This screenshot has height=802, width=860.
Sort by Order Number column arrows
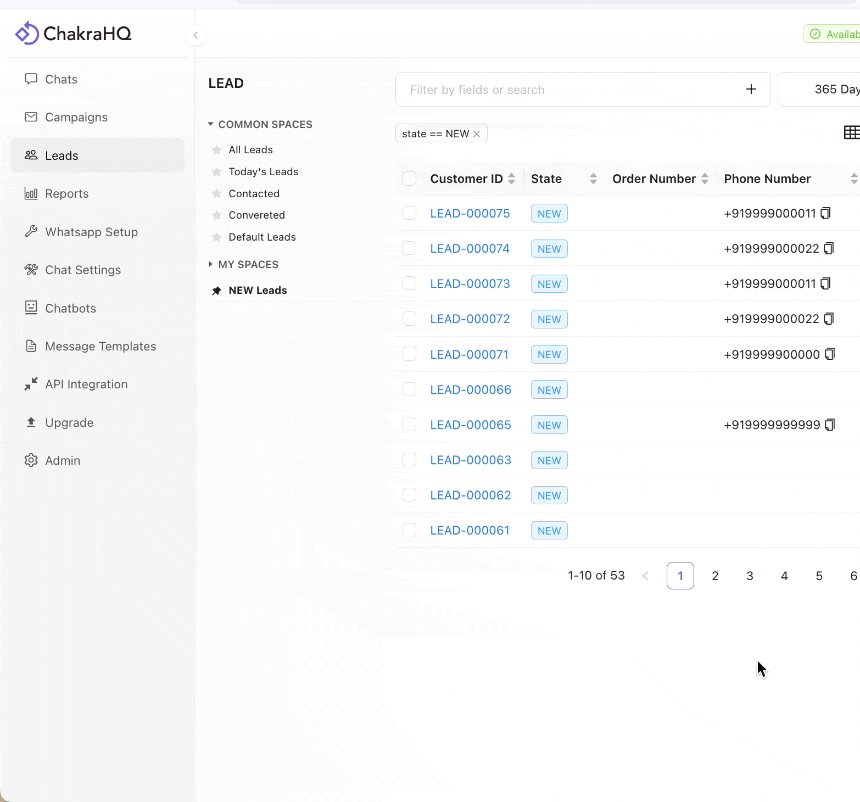(x=705, y=179)
